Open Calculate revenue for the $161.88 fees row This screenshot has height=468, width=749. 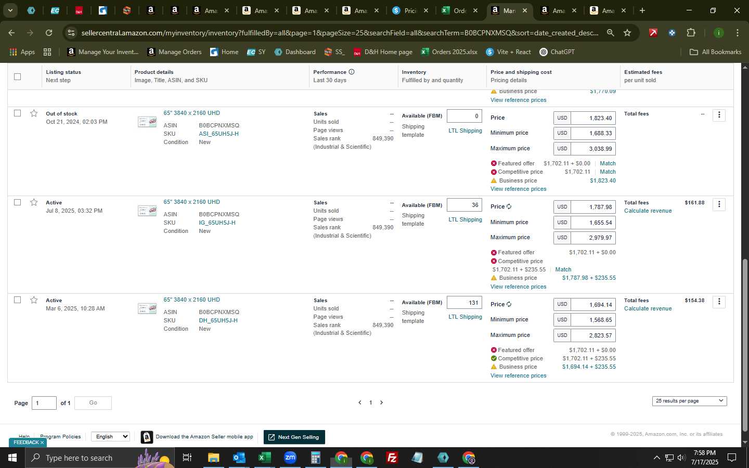(648, 211)
